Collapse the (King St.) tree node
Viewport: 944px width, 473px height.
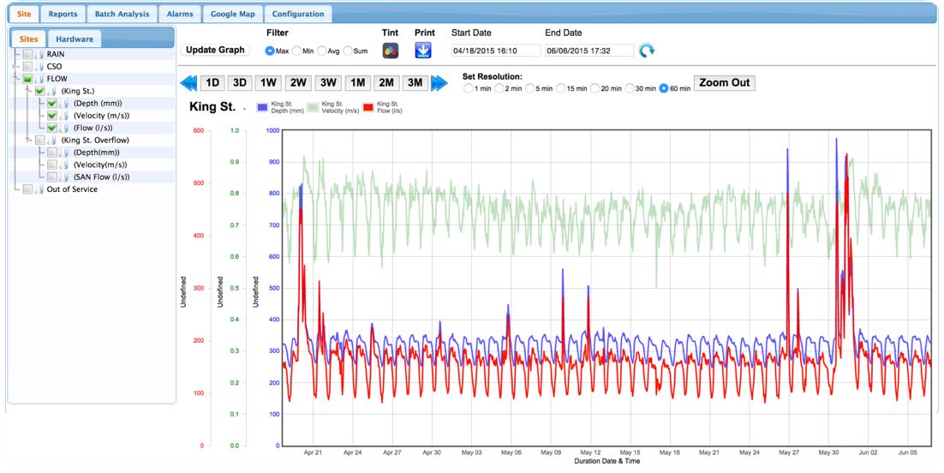(x=28, y=91)
